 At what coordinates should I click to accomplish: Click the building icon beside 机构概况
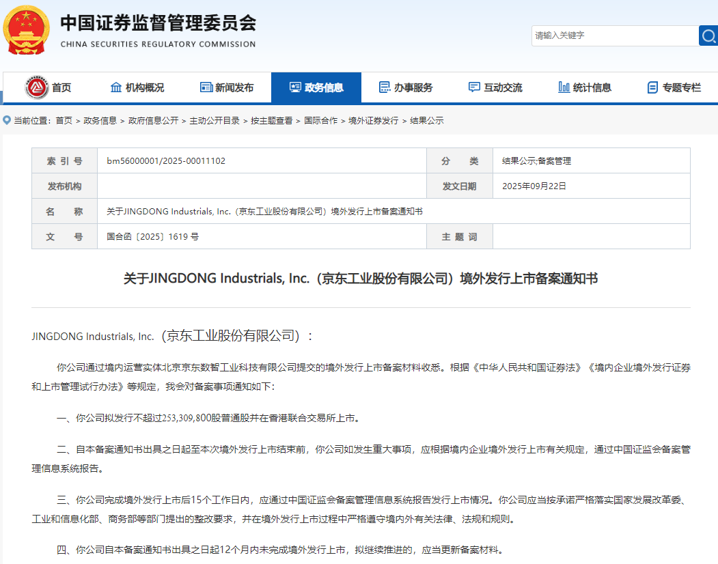tap(116, 87)
